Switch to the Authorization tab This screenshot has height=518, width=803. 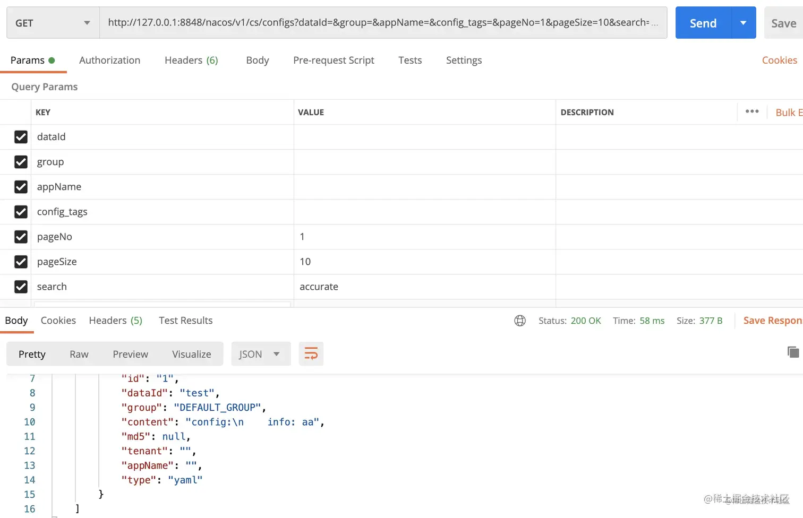tap(109, 61)
